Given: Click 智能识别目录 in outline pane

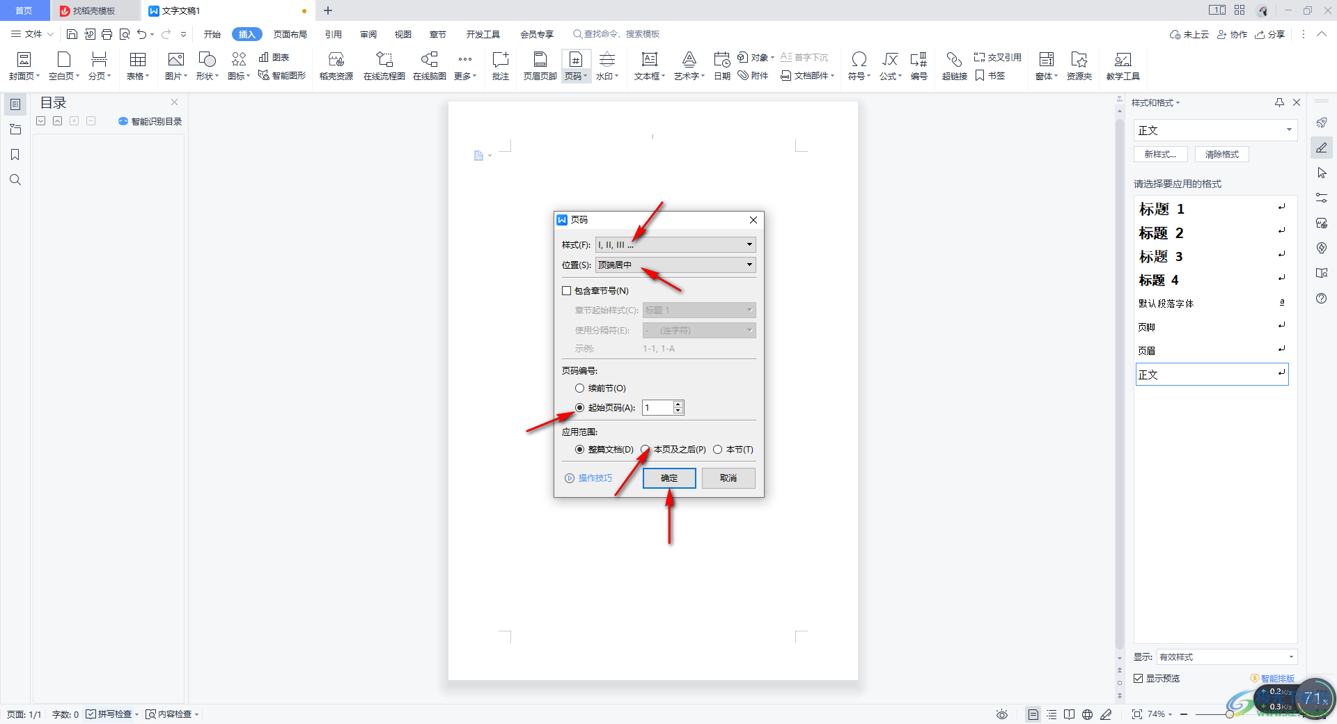Looking at the screenshot, I should click(x=150, y=121).
